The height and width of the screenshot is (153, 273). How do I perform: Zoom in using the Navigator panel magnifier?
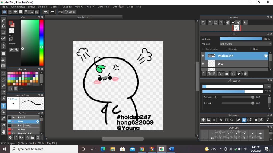(210, 23)
